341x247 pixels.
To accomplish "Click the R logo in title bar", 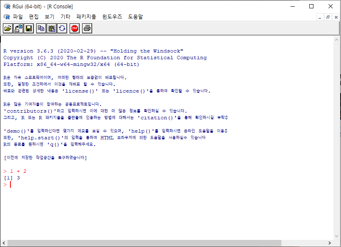I will coord(7,7).
